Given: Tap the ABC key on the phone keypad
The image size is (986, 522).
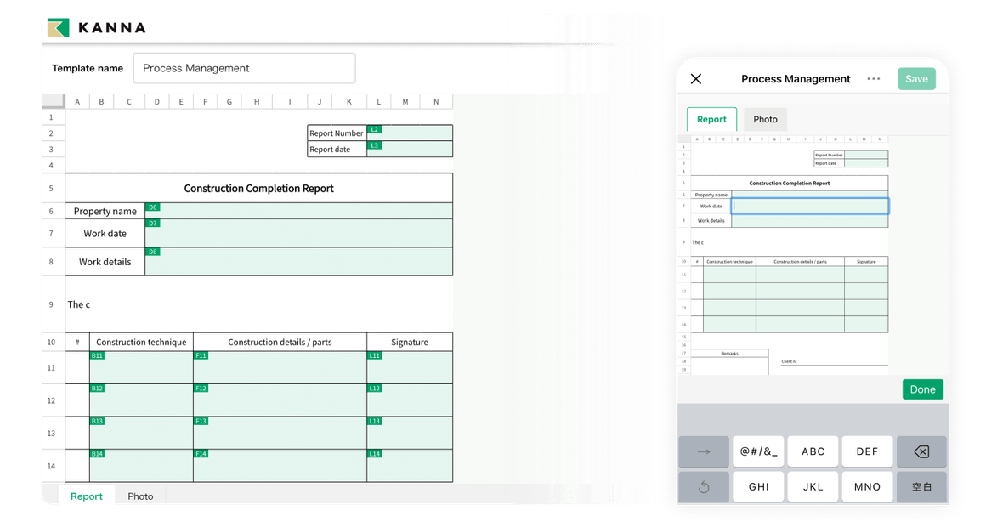Looking at the screenshot, I should 813,451.
